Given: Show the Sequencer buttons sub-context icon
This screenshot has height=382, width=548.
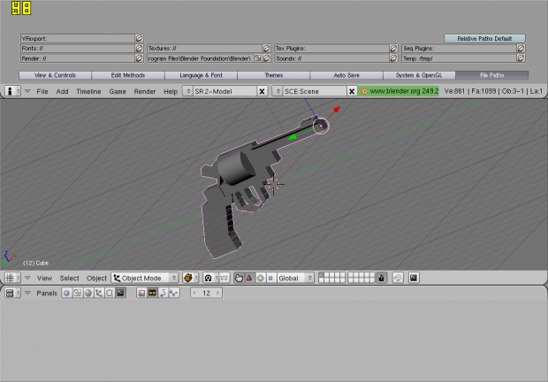Looking at the screenshot, I should (152, 293).
